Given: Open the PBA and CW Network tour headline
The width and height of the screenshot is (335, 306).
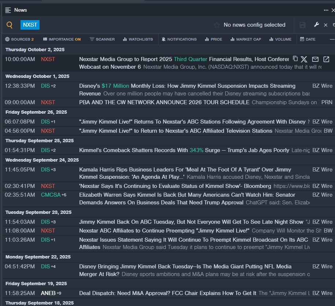Looking at the screenshot, I should (x=164, y=102).
